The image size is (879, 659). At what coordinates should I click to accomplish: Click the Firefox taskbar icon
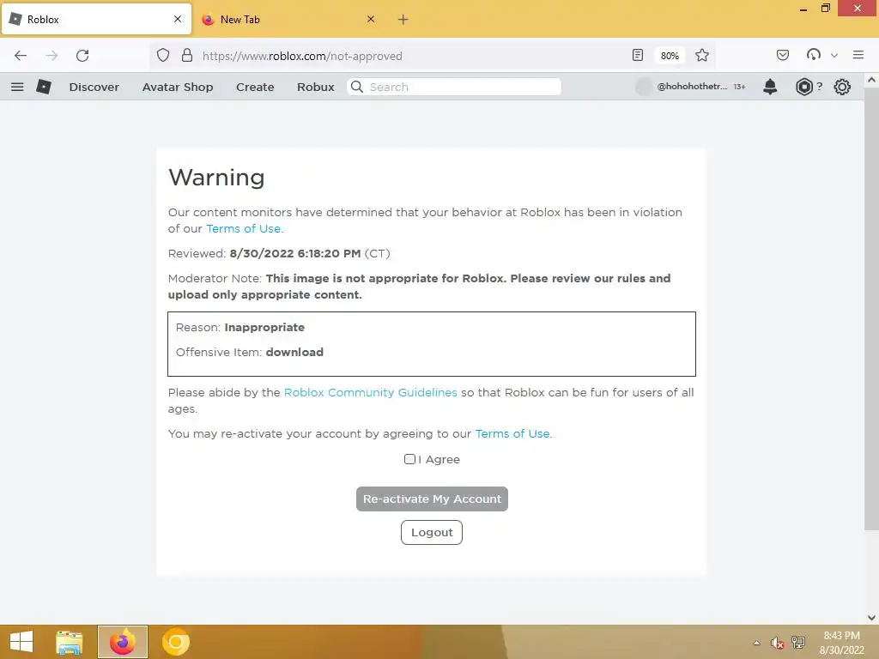123,642
